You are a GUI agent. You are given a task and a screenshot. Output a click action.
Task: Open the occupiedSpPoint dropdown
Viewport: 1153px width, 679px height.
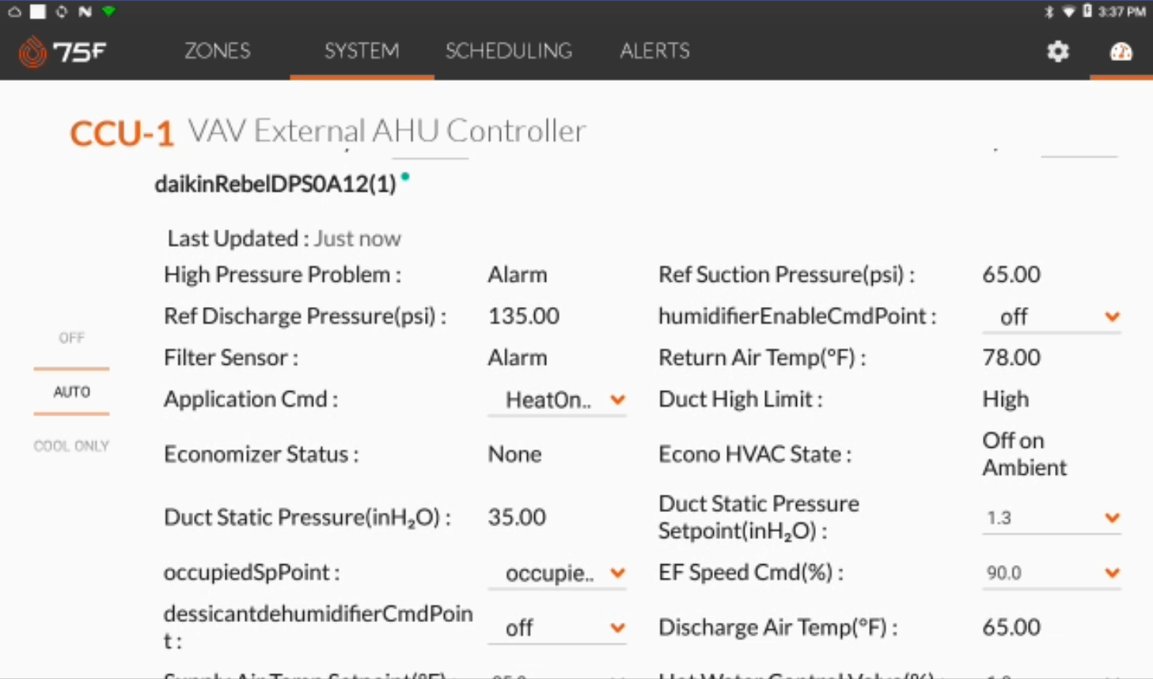coord(557,573)
